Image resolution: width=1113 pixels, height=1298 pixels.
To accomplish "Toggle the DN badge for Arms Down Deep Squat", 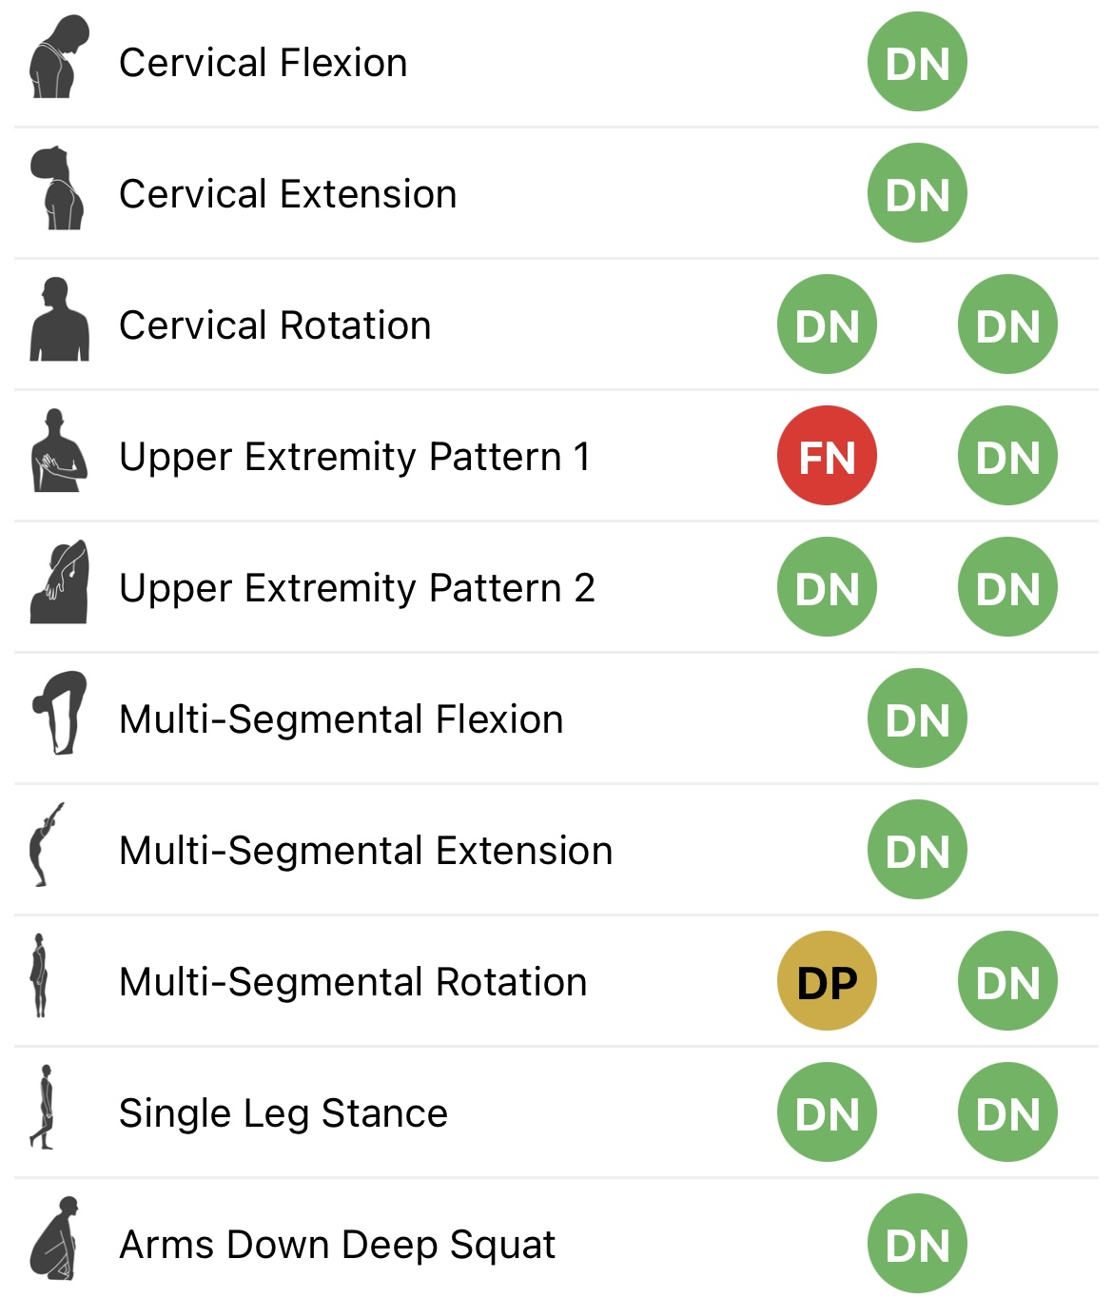I will click(917, 1244).
